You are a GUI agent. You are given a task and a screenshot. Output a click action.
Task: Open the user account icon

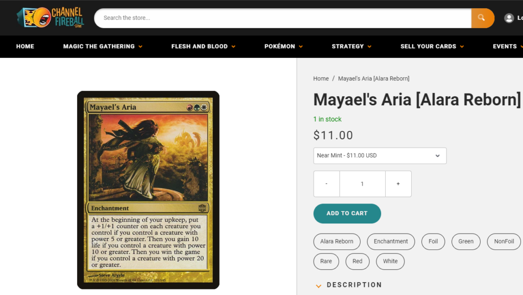[509, 18]
